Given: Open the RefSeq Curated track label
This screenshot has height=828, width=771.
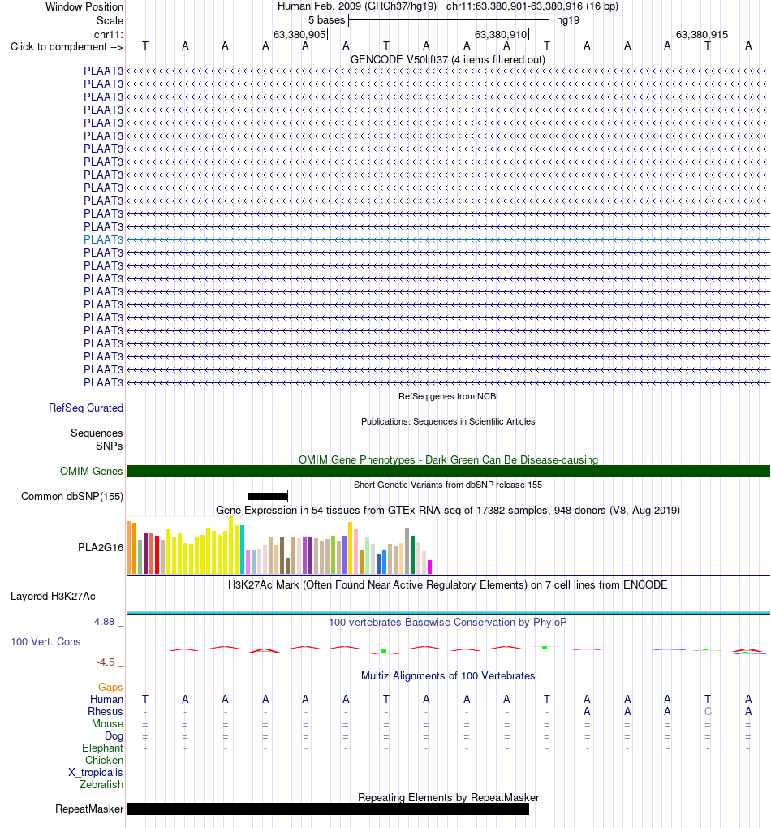Looking at the screenshot, I should (86, 408).
